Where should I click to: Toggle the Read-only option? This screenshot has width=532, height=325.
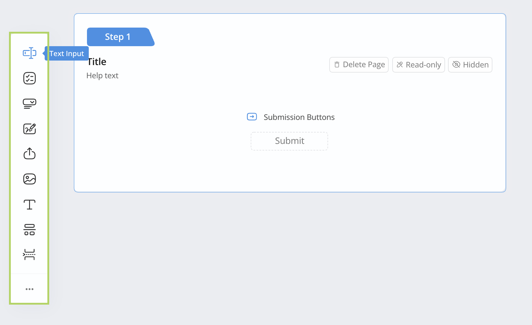pos(418,65)
